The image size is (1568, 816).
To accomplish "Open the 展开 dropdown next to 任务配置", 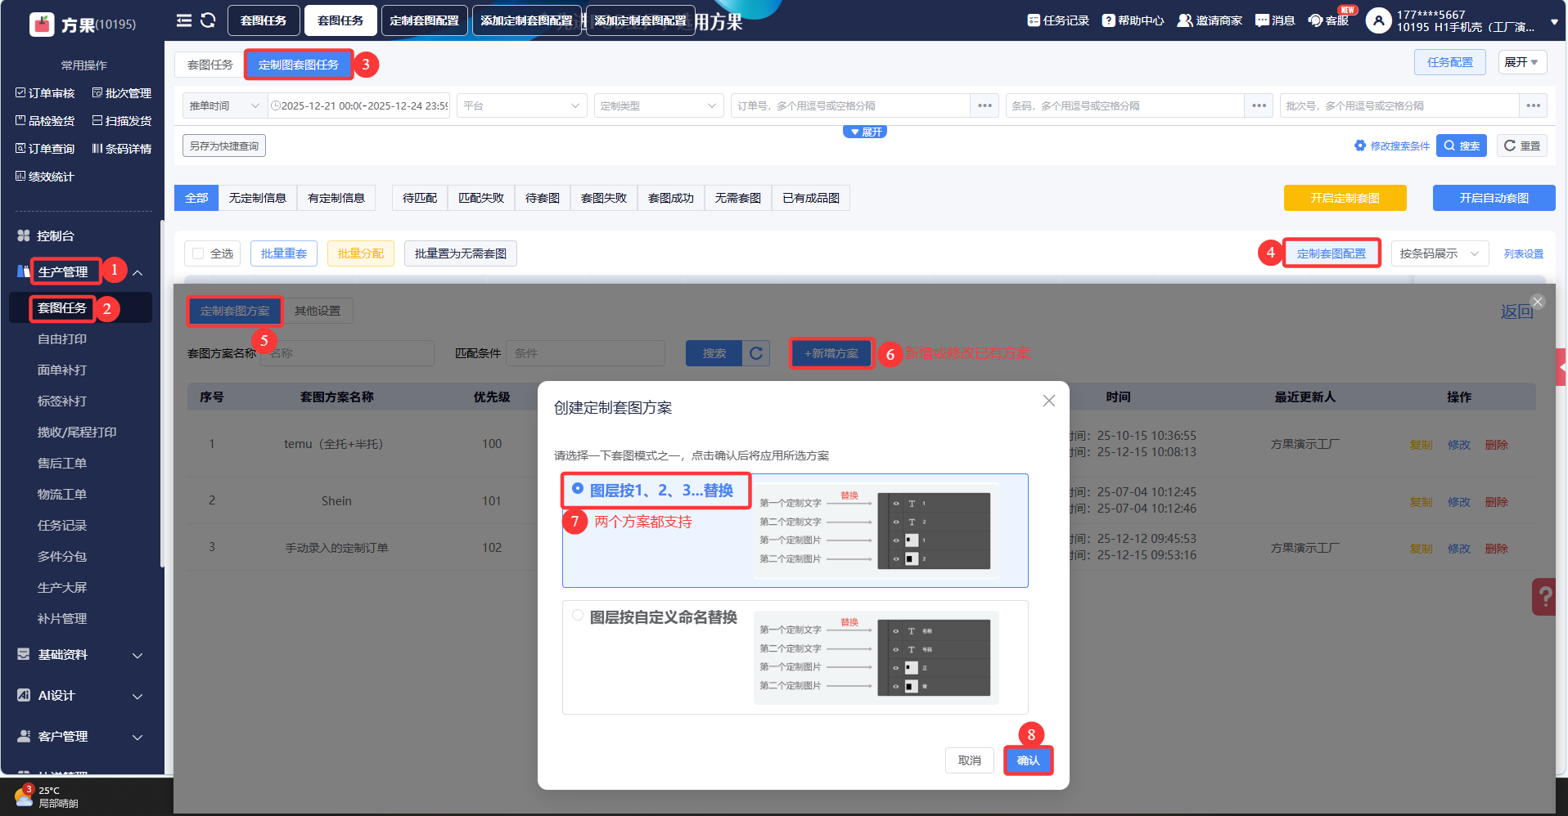I will (1523, 62).
